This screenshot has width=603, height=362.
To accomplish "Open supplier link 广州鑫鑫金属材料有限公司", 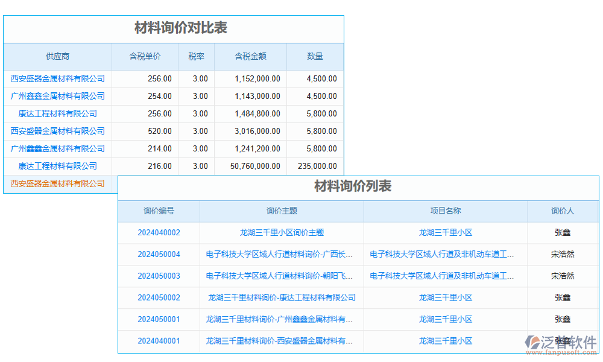I will [57, 96].
